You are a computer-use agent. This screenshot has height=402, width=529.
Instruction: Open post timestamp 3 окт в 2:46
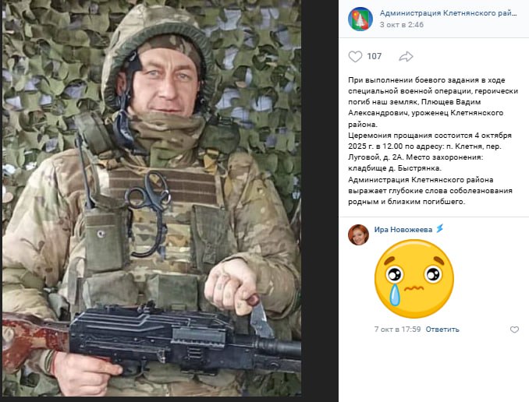point(402,25)
